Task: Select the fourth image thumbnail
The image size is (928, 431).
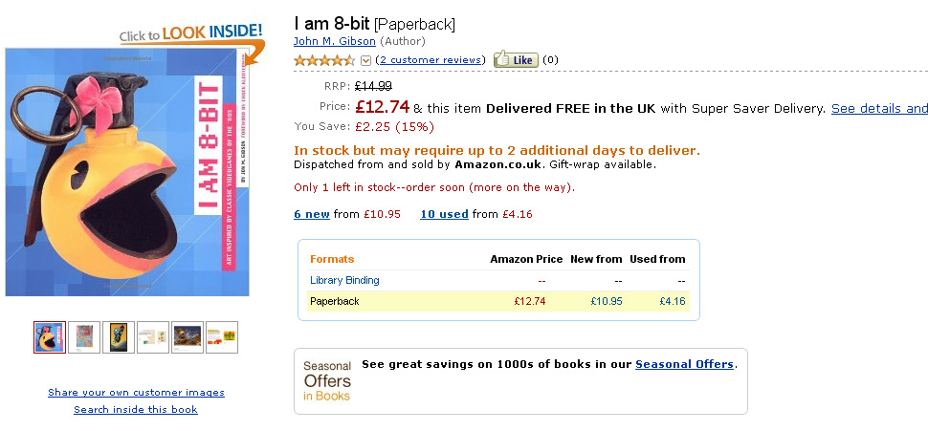Action: click(x=153, y=337)
